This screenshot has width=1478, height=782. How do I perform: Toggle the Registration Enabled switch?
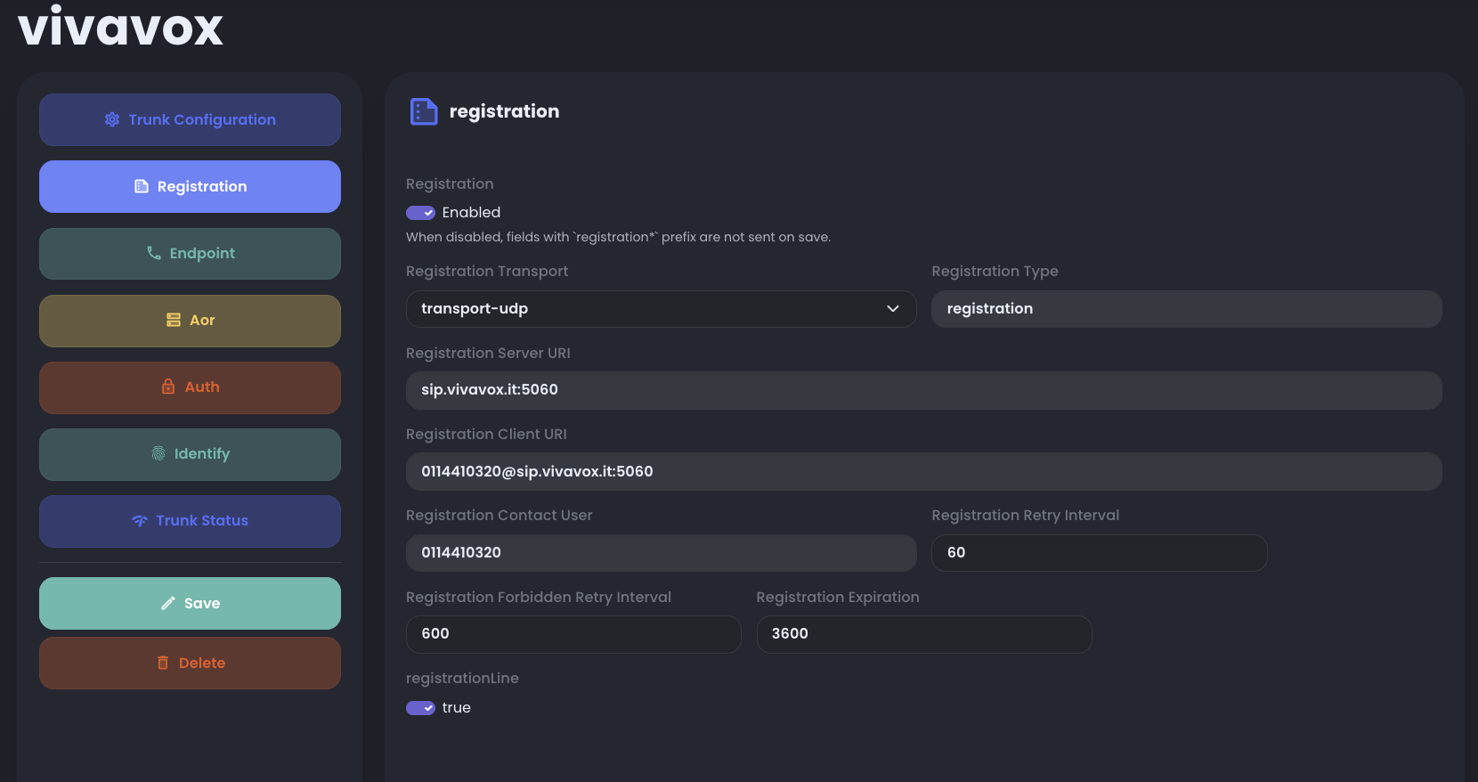click(x=420, y=213)
